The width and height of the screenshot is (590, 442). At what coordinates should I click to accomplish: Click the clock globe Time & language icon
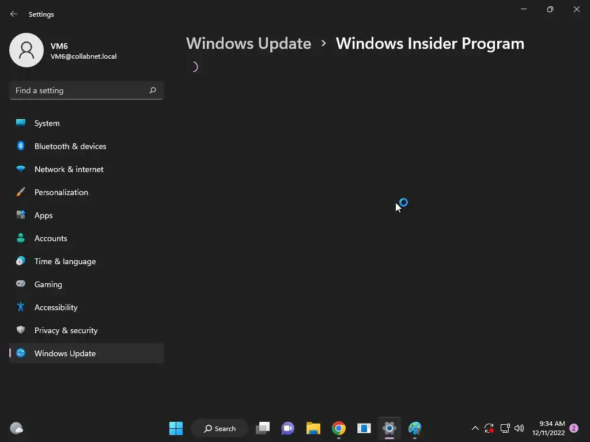[x=21, y=261]
